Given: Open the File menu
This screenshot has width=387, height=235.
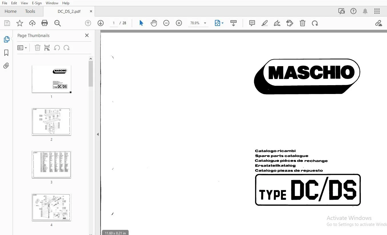Looking at the screenshot, I should click(5, 3).
